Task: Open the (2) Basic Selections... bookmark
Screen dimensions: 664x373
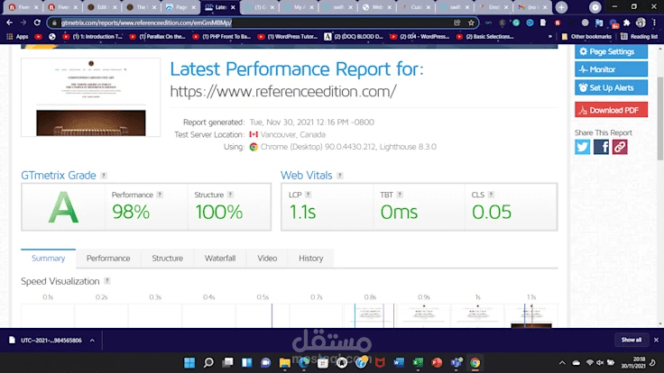Action: [x=484, y=37]
